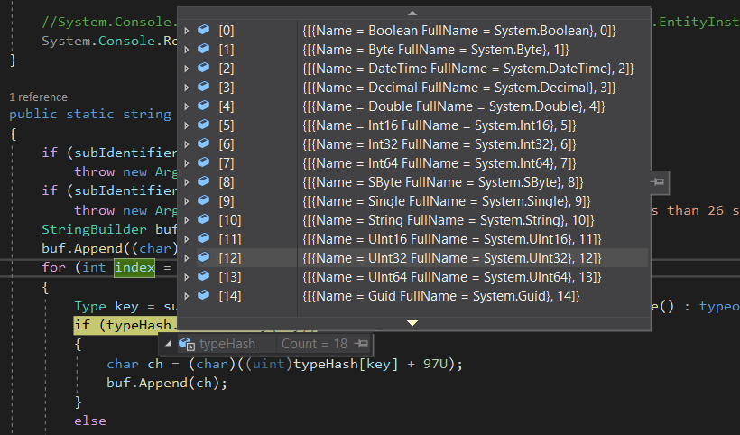Collapse the typeHash datatip expander arrow

click(168, 344)
